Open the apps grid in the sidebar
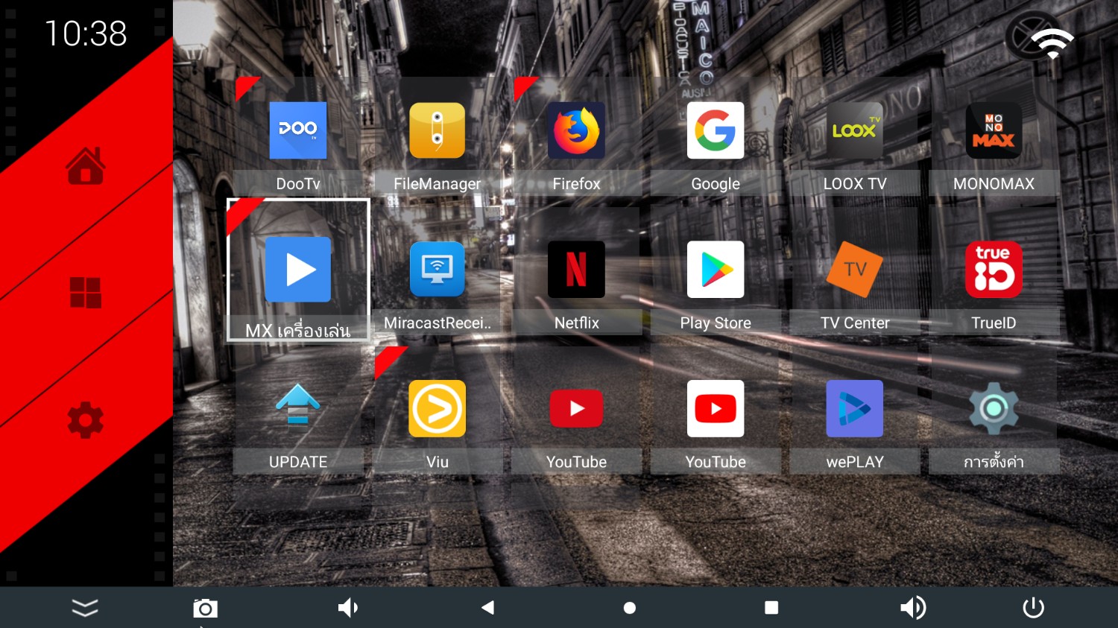The image size is (1118, 628). (x=86, y=293)
